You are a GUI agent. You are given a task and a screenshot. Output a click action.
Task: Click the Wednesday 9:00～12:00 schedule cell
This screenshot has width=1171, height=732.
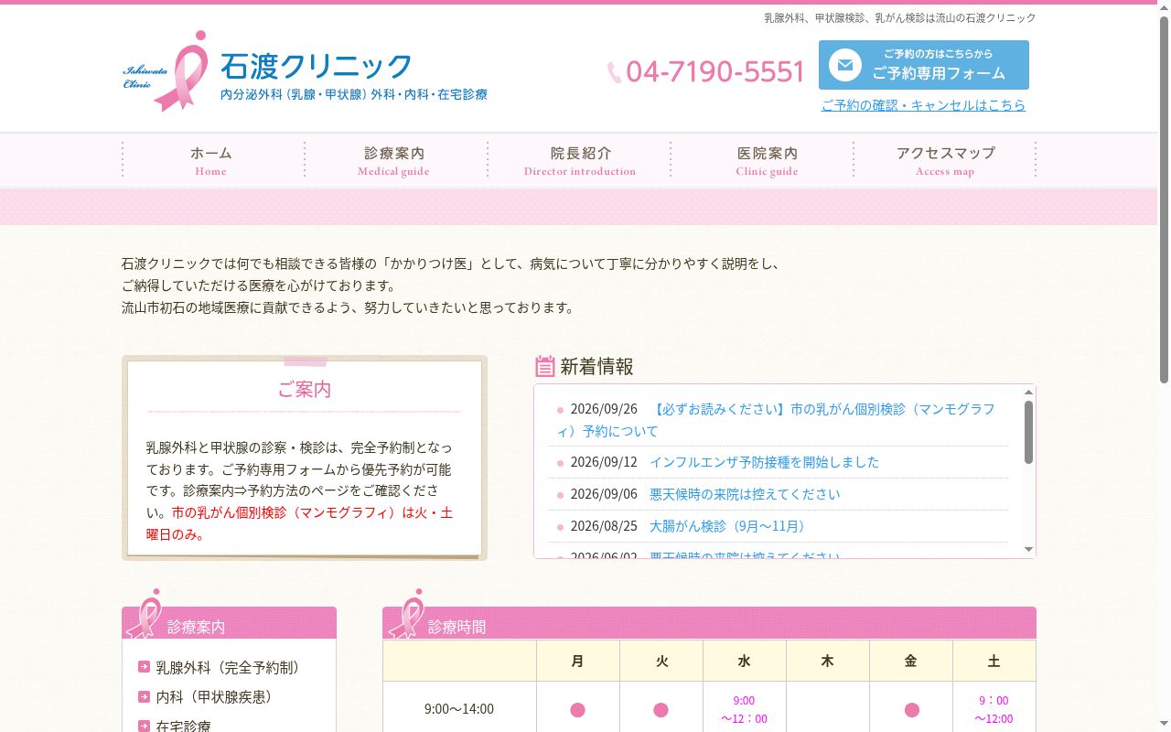click(744, 709)
